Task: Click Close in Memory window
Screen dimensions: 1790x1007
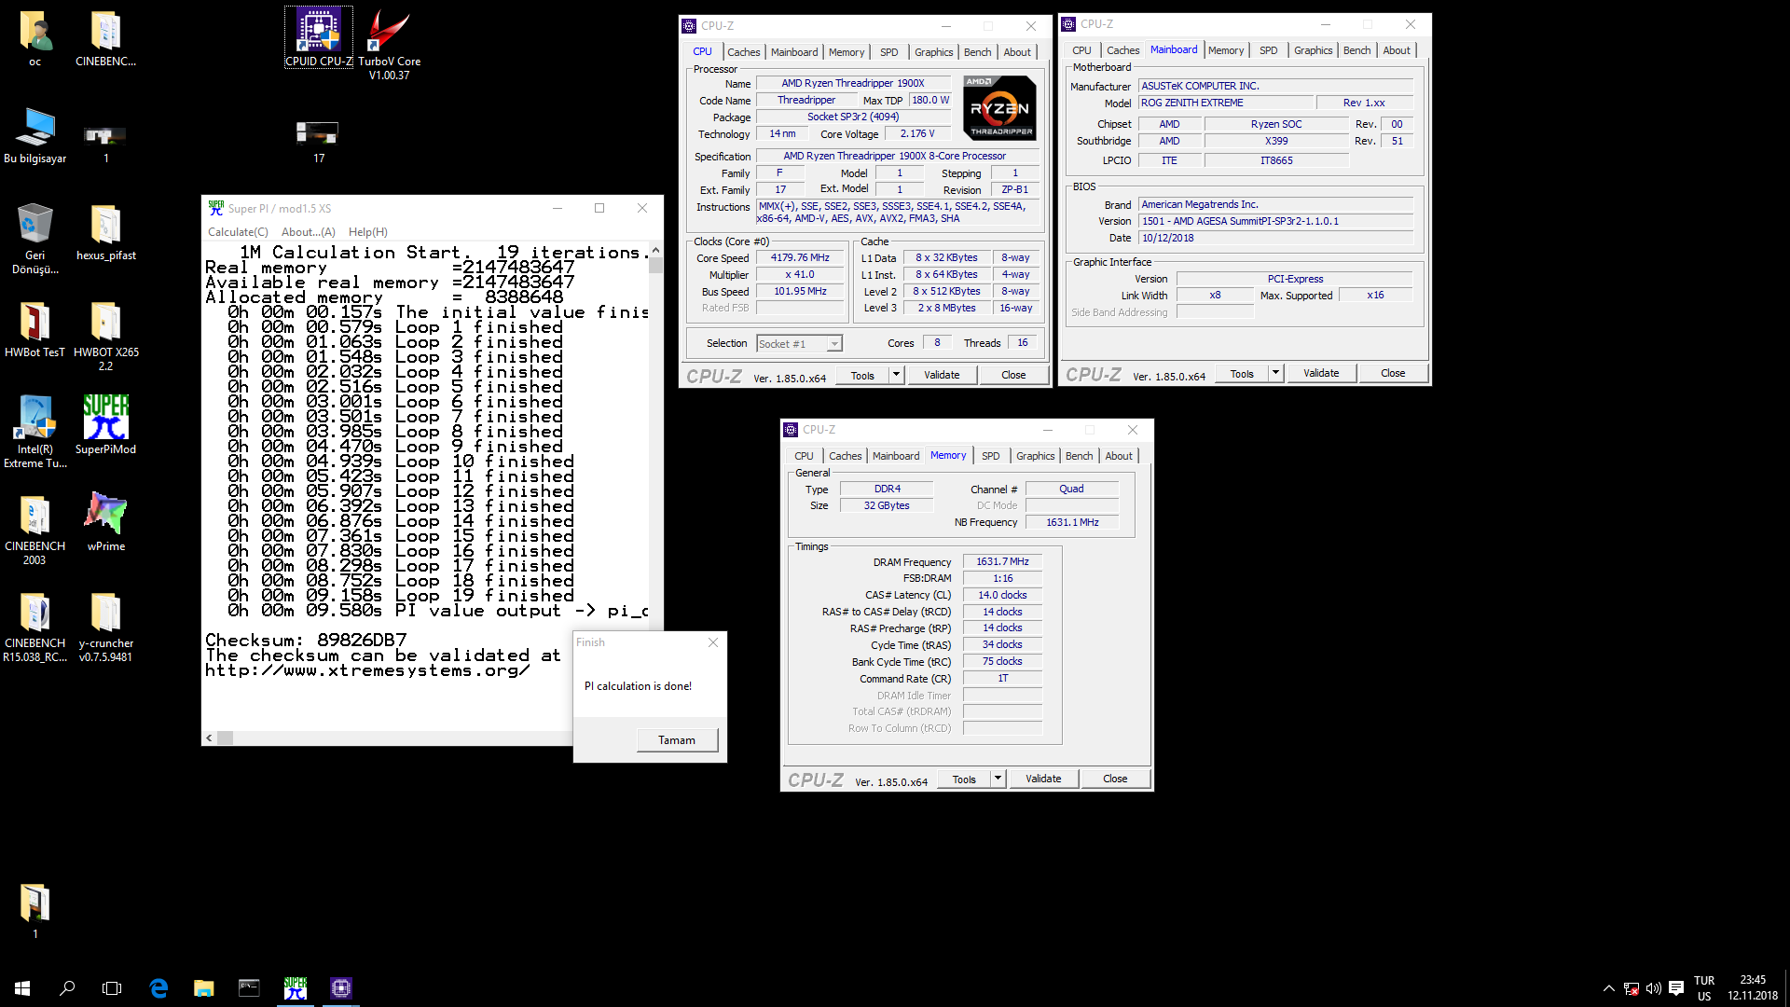Action: coord(1114,779)
